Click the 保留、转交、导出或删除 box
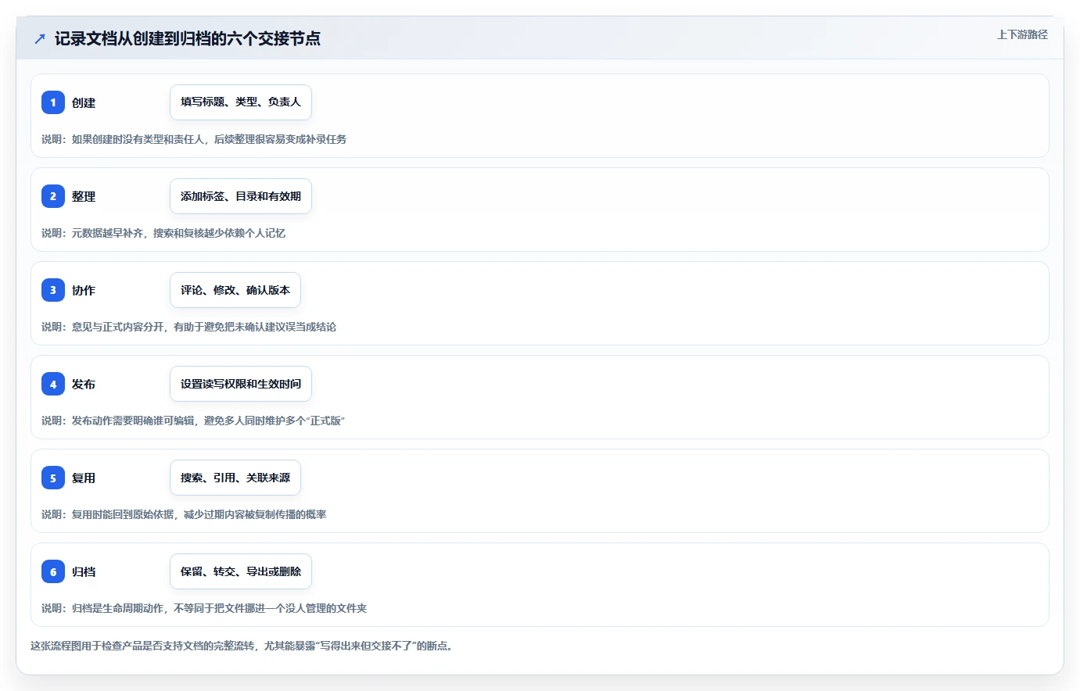Screen dimensions: 1080x691 click(241, 571)
